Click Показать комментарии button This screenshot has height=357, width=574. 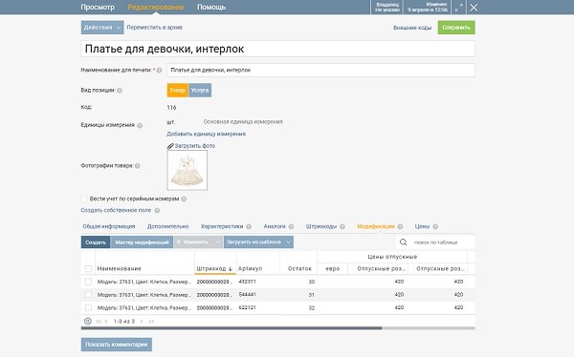click(x=117, y=345)
